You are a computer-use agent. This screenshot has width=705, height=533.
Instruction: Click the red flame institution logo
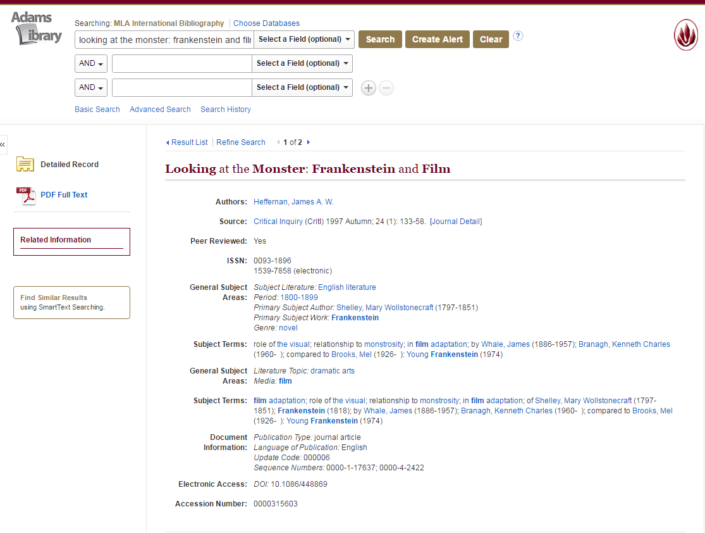pyautogui.click(x=685, y=35)
